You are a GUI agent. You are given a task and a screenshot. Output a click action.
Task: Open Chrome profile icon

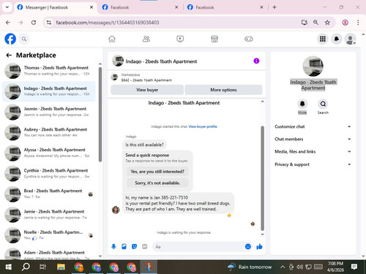point(345,23)
